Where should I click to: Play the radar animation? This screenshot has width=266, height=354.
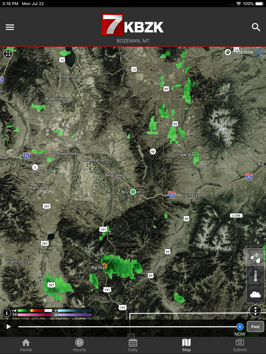click(x=8, y=327)
